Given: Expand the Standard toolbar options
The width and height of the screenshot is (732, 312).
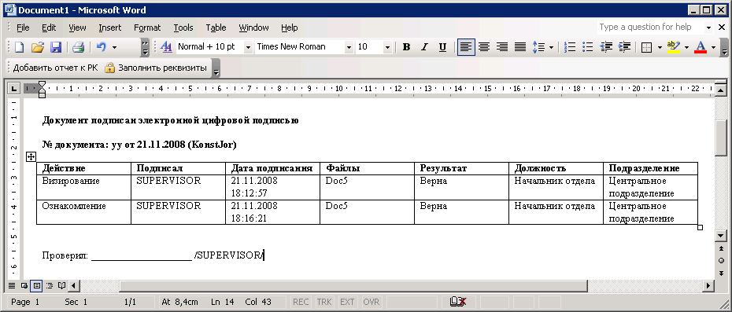Looking at the screenshot, I should tap(145, 47).
